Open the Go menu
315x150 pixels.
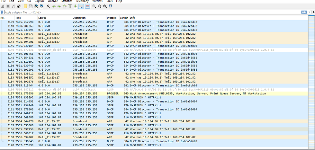[29, 1]
